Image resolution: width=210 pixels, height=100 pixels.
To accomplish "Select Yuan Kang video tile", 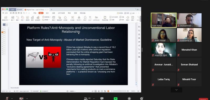I will [x=164, y=20].
